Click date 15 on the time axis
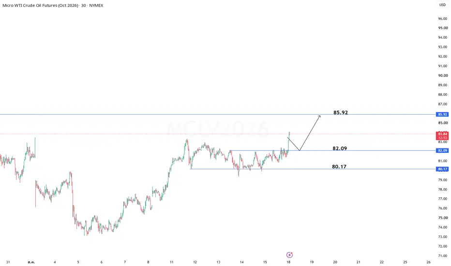Image resolution: width=451 pixels, height=266 pixels. [265, 262]
